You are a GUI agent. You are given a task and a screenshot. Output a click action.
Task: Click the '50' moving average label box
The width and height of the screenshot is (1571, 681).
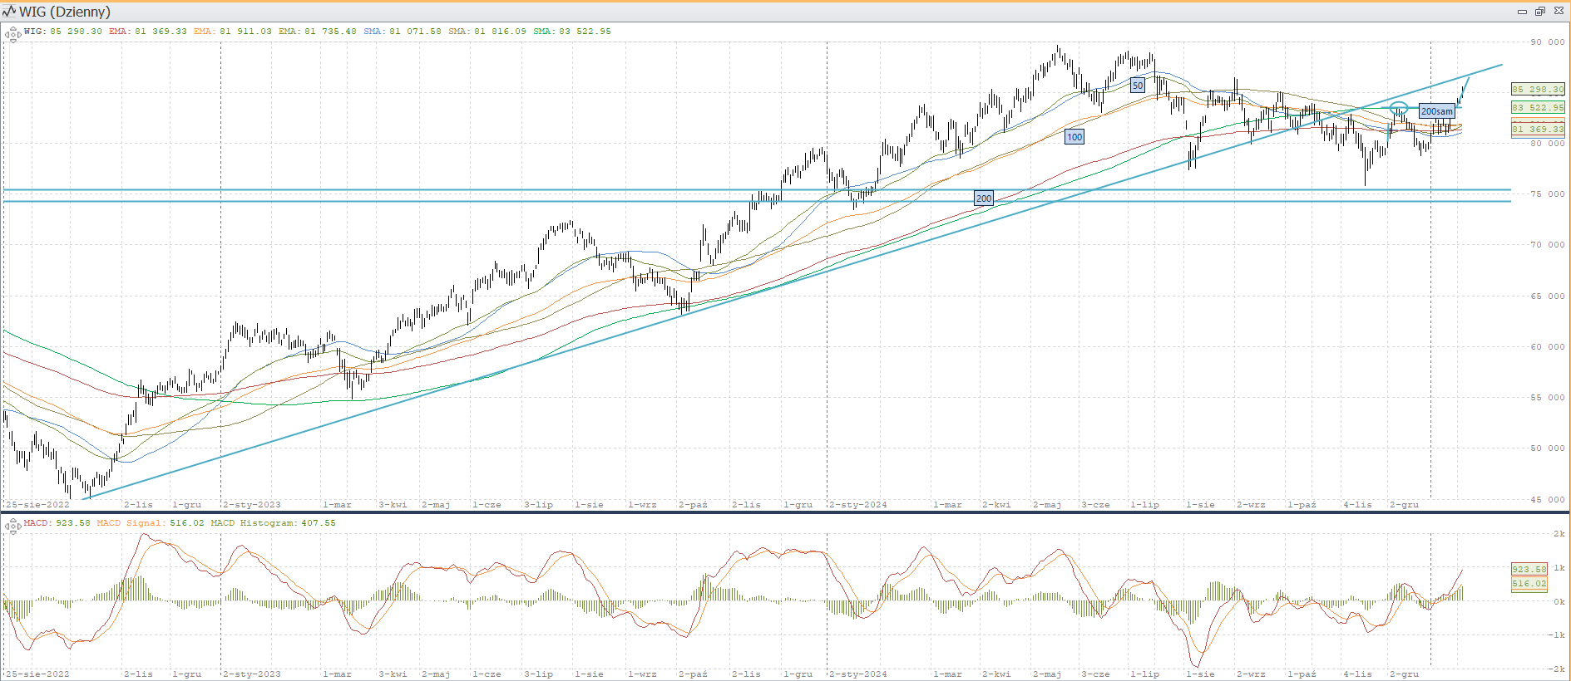tap(1137, 86)
